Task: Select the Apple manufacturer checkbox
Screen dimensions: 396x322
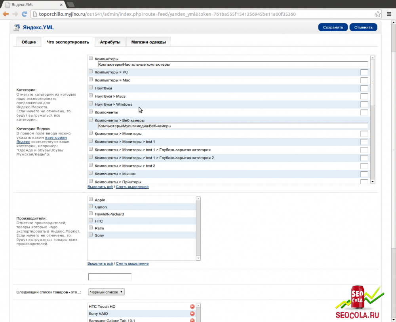Action: [91, 199]
